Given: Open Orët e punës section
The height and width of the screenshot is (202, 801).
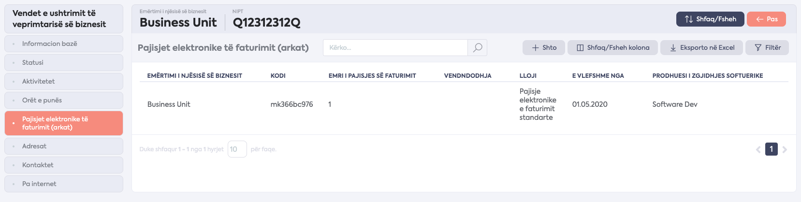Looking at the screenshot, I should 64,100.
